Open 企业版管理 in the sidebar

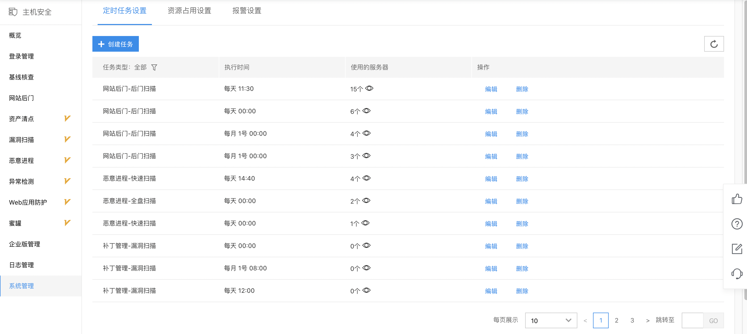[41, 244]
